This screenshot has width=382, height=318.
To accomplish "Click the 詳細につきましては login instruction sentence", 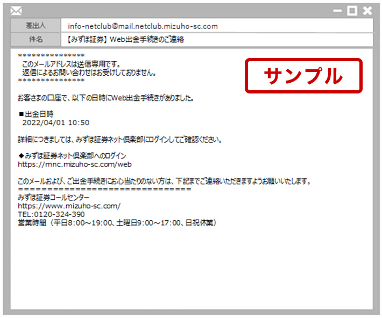I will [120, 140].
